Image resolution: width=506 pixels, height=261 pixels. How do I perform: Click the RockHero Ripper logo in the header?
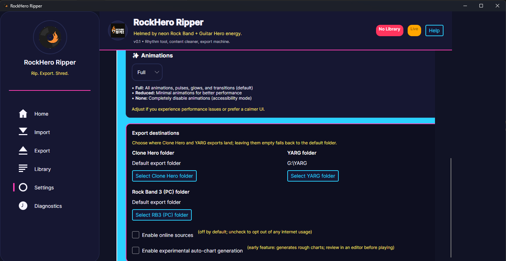point(118,30)
